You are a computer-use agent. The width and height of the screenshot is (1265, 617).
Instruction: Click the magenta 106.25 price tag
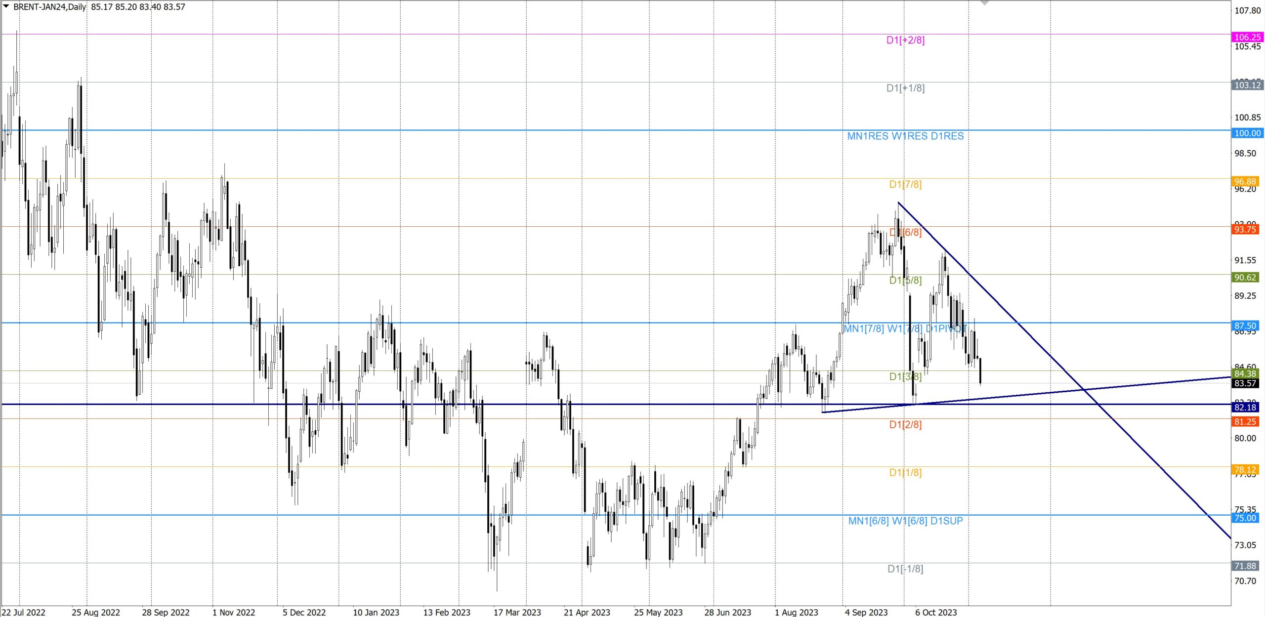1247,37
